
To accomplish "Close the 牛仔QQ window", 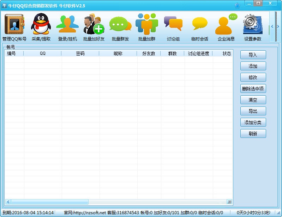I will pos(270,4).
